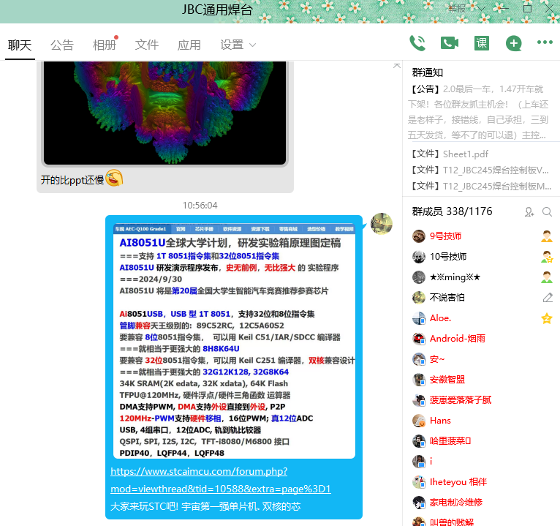Click the role badge icon beside 9号技师
The width and height of the screenshot is (560, 526).
point(546,236)
